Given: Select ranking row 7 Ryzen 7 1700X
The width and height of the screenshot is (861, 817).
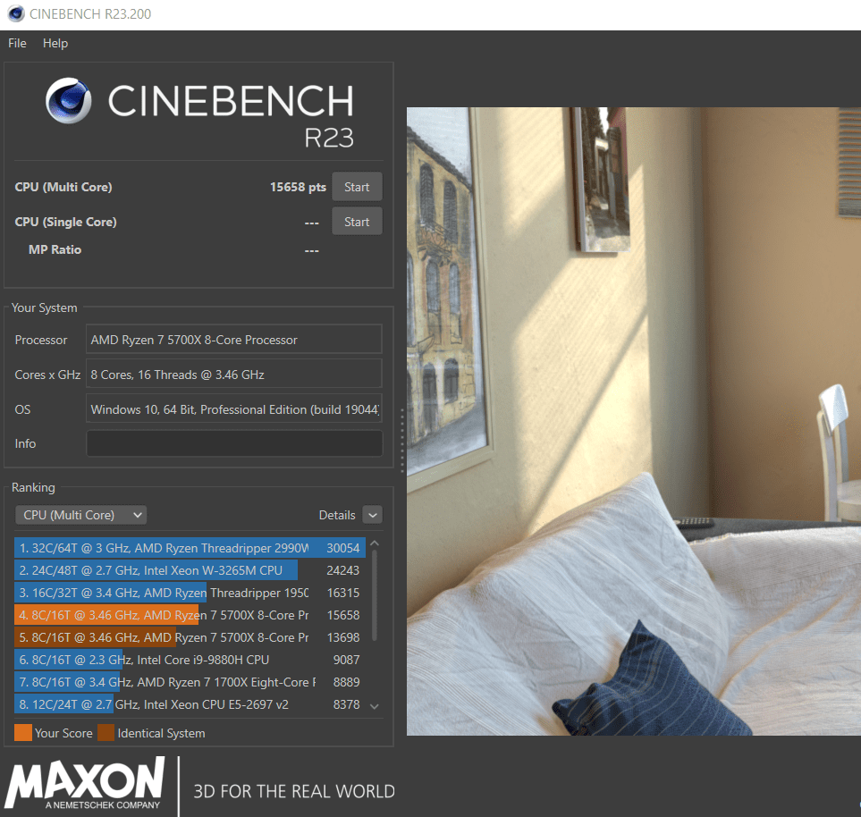Looking at the screenshot, I should point(190,683).
